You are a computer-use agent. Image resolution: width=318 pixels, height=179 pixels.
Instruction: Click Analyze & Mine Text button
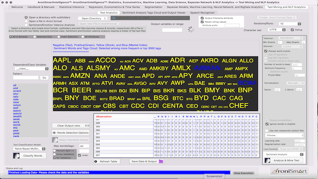point(284,160)
